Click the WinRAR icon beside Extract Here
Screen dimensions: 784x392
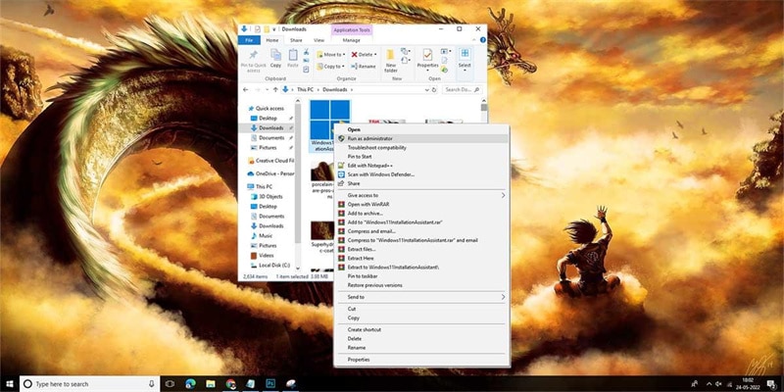pyautogui.click(x=341, y=258)
